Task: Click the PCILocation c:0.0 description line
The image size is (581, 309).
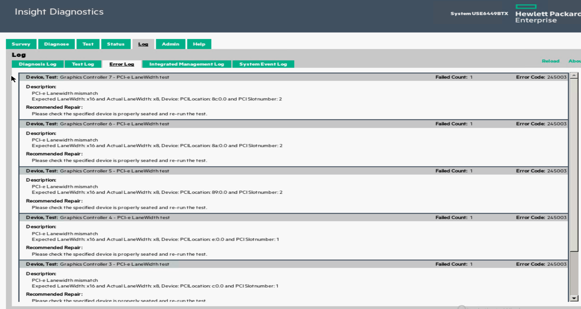Action: (x=155, y=286)
